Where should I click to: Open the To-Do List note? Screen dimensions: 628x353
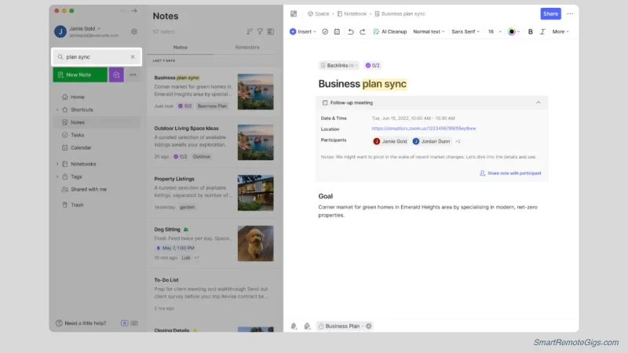(214, 293)
